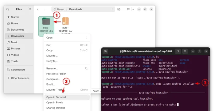
Task: Click '[sudo] password for ji:' line
Action: 117,87
